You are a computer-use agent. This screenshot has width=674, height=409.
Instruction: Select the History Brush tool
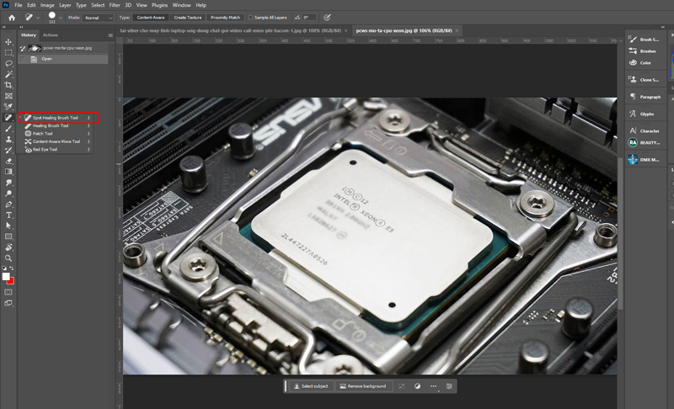click(8, 150)
